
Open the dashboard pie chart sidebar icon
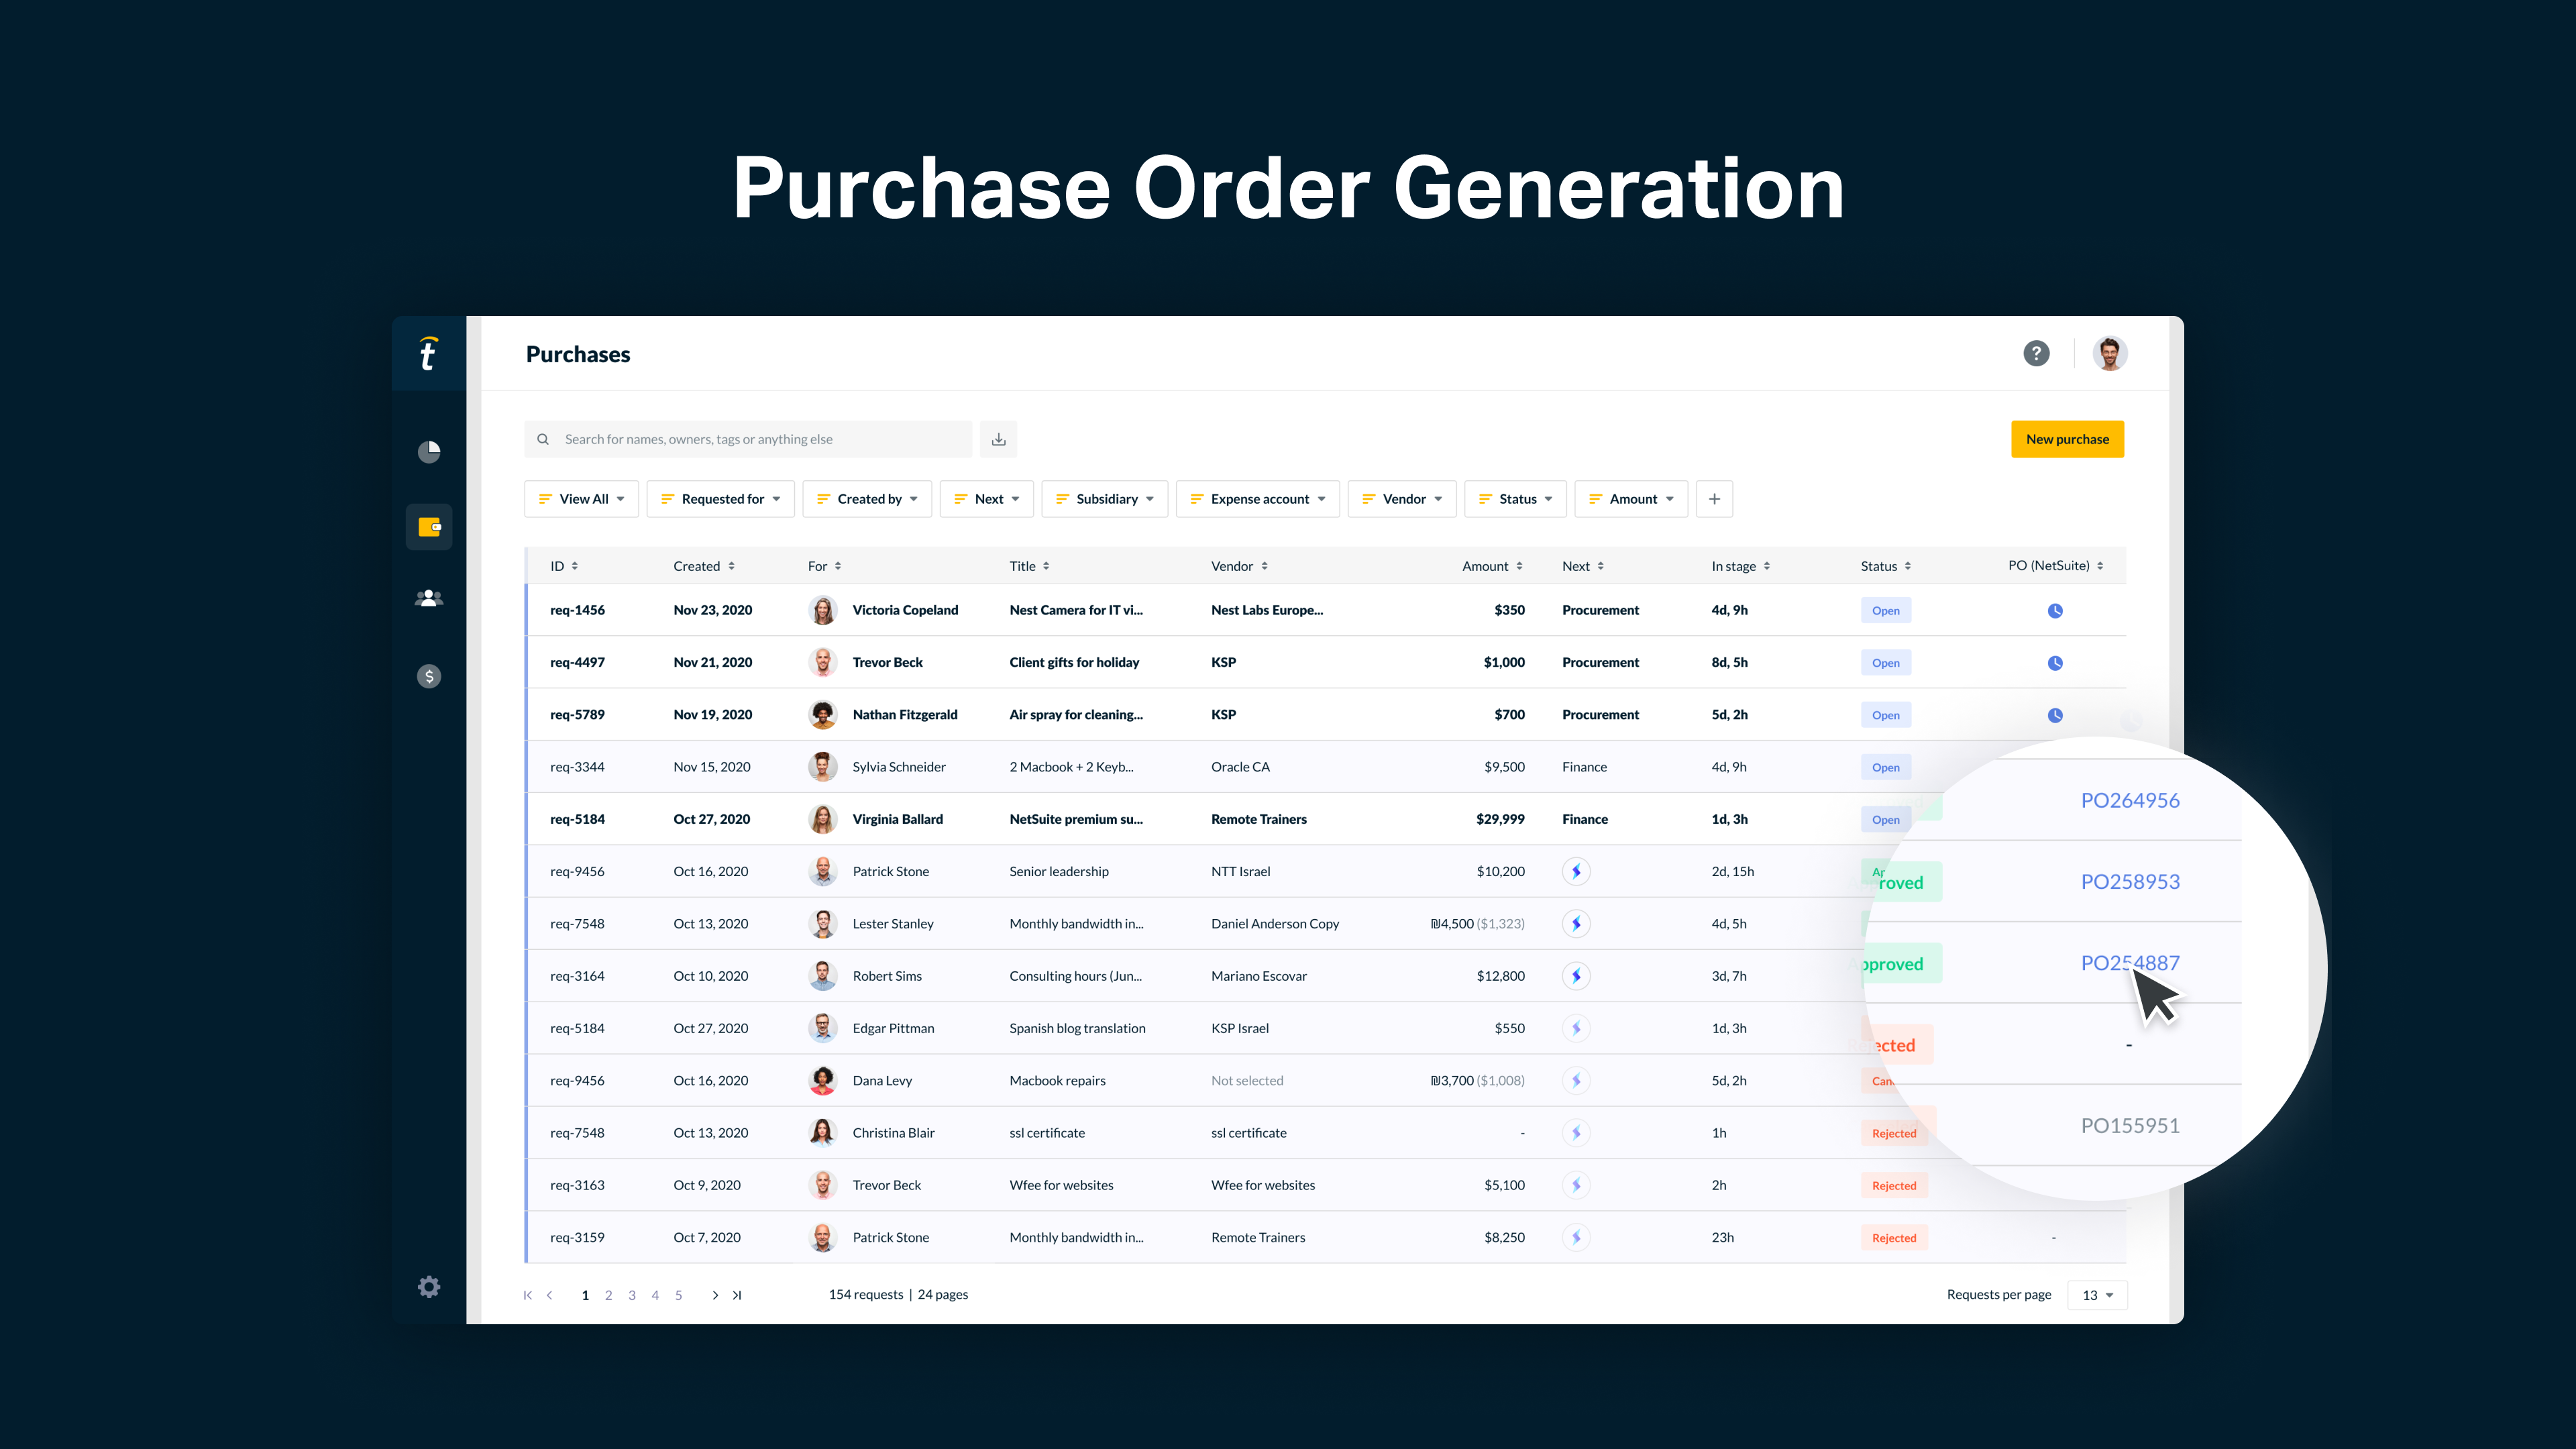tap(429, 452)
